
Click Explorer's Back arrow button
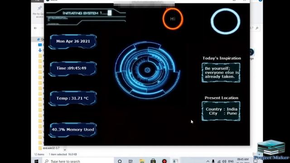(35, 28)
